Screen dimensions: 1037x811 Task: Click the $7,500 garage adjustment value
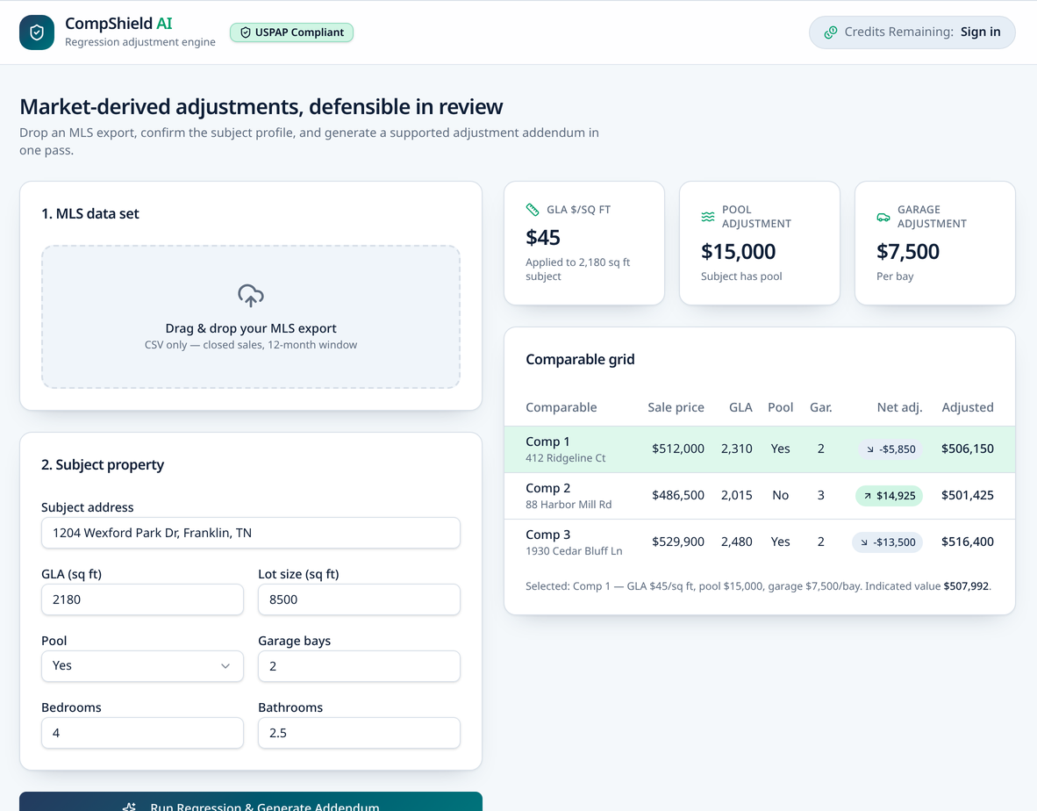pos(908,251)
